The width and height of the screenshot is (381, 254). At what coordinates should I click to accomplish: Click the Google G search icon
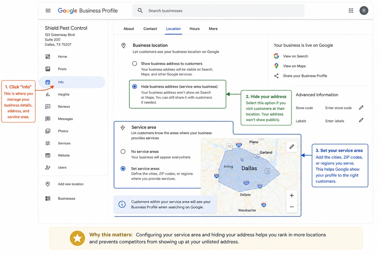pos(276,56)
